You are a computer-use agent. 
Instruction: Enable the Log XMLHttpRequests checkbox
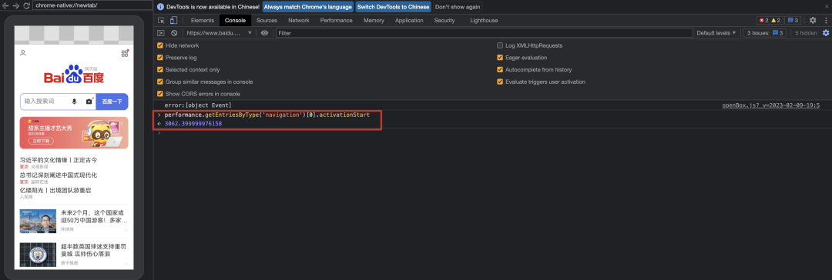[x=500, y=45]
